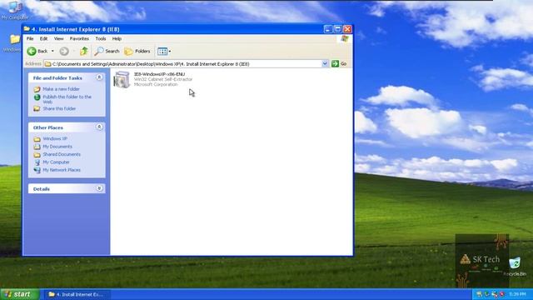The height and width of the screenshot is (300, 533).
Task: Click the Start button
Action: pyautogui.click(x=20, y=294)
